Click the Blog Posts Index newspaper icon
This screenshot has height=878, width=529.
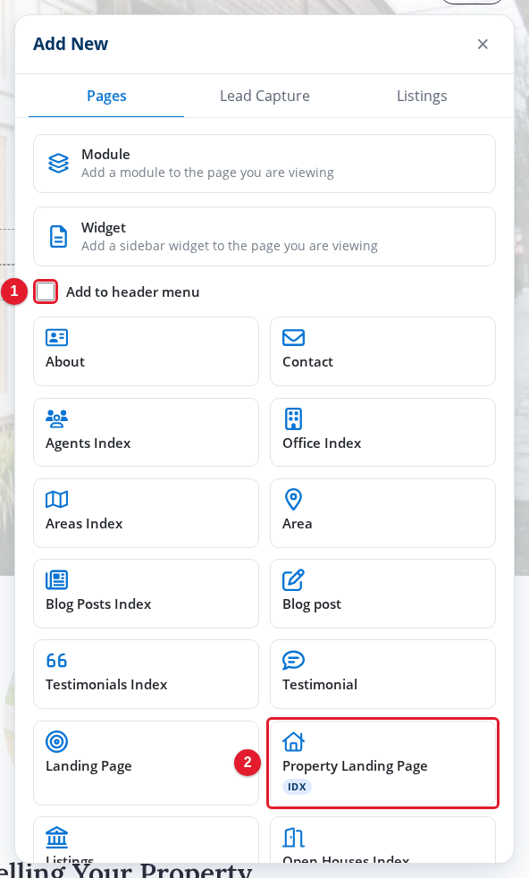coord(56,579)
